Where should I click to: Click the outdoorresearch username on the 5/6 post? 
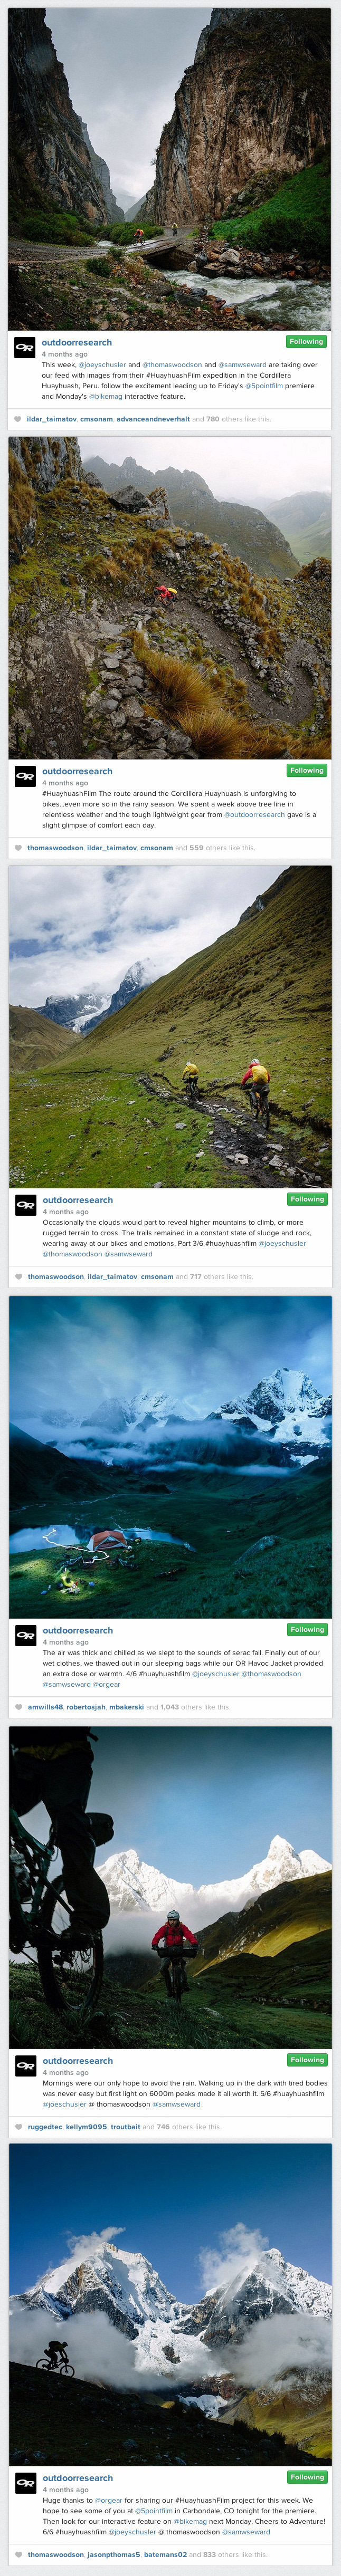tap(78, 2061)
